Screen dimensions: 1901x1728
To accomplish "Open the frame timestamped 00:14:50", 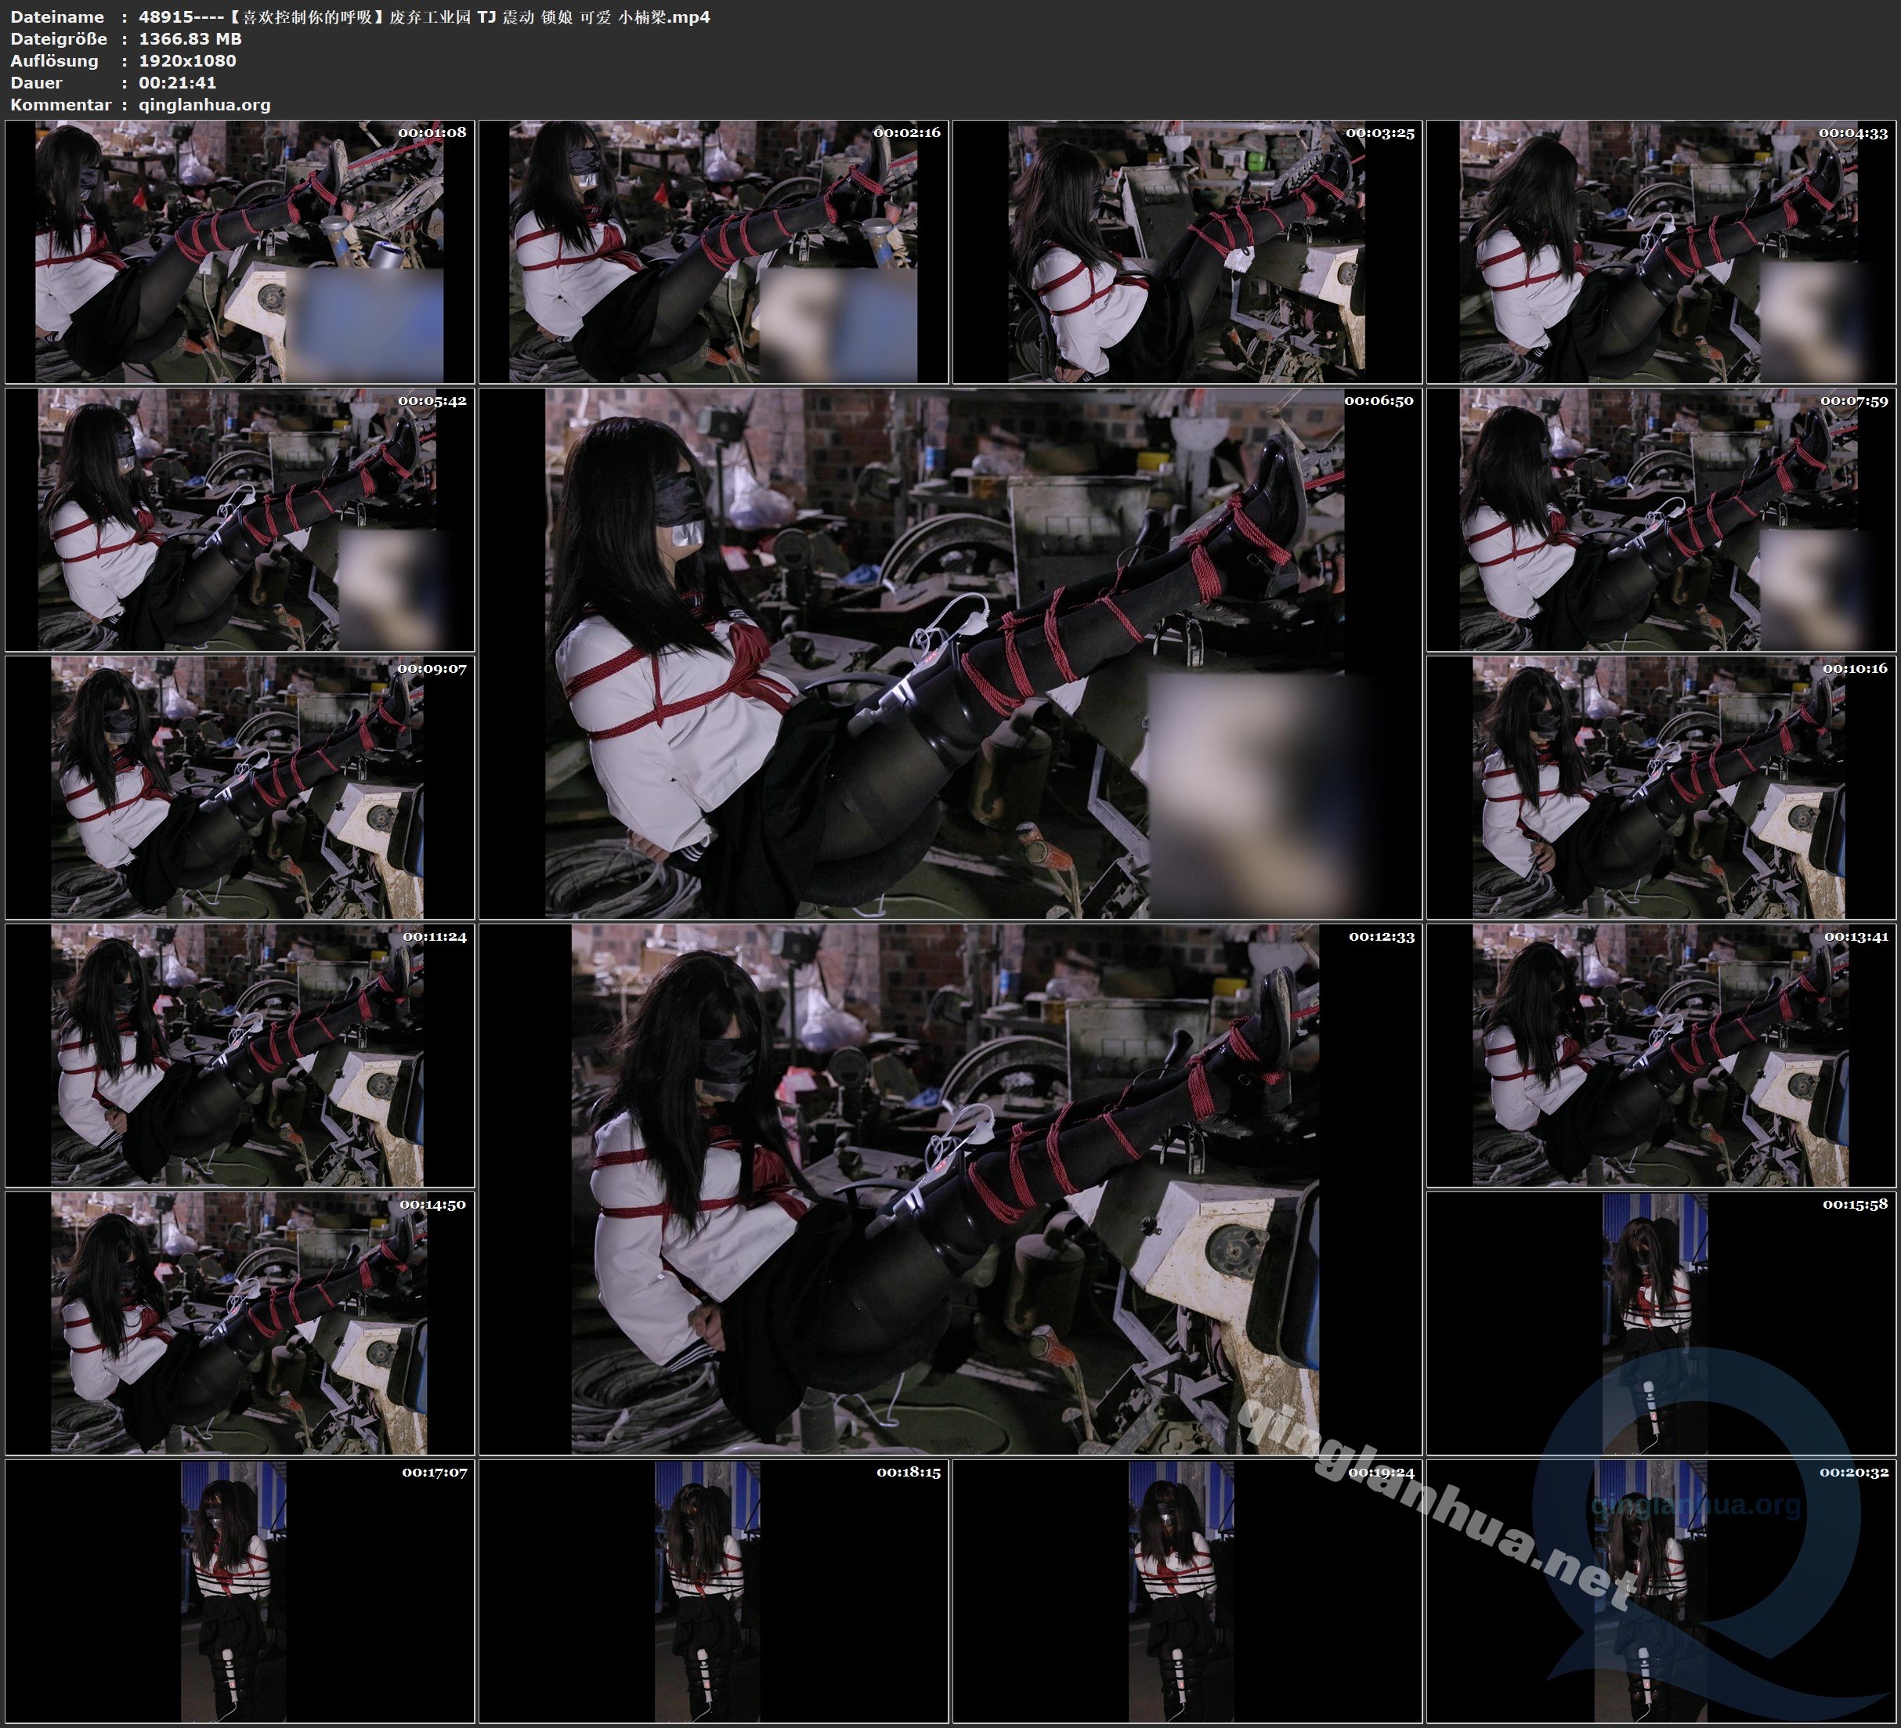I will coord(240,1323).
